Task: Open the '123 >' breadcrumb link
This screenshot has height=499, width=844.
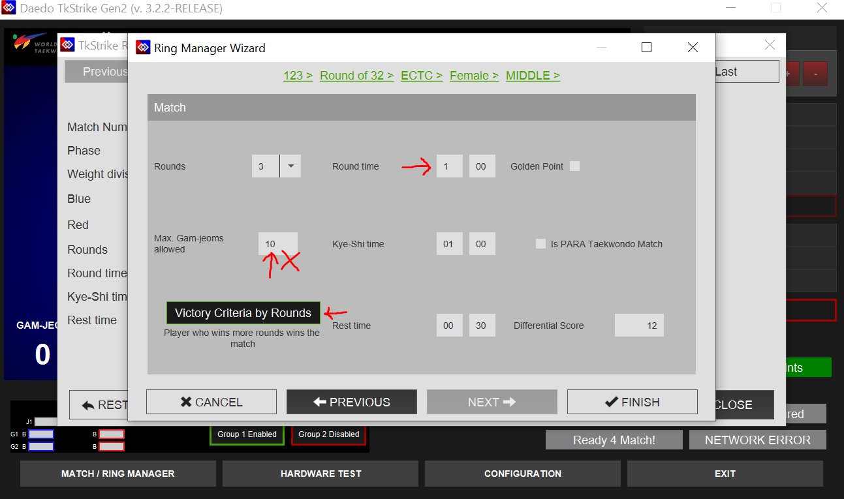Action: coord(298,76)
